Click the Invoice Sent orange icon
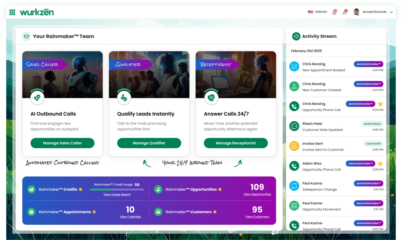This screenshot has height=240, width=402. click(x=294, y=146)
